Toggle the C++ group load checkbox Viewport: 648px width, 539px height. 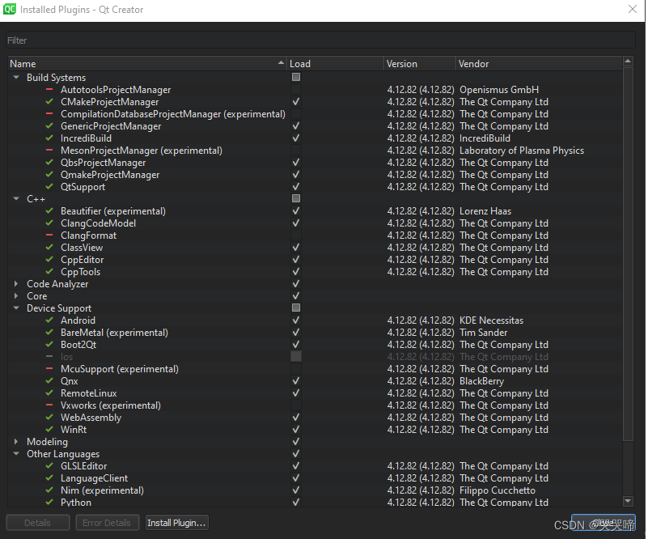coord(296,198)
